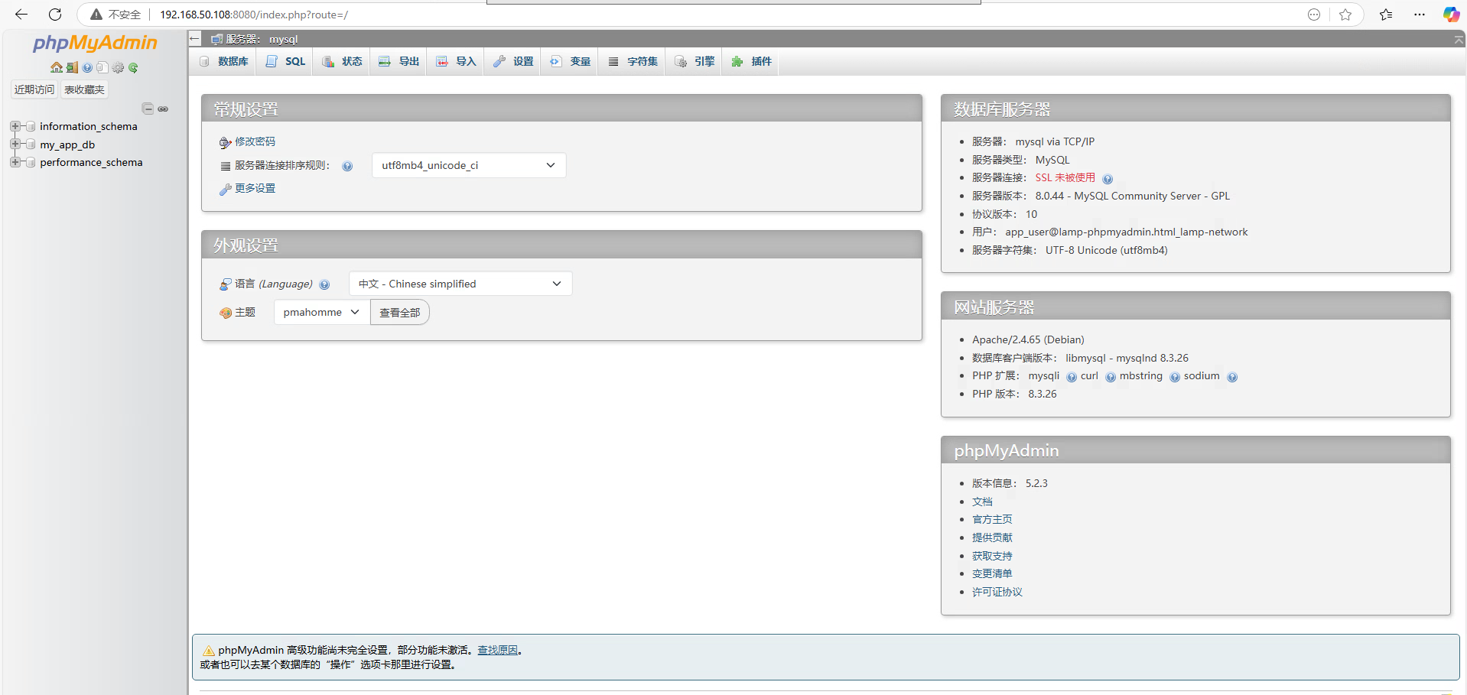Open MySQL documentation page icon in sidebar
1467x695 pixels.
pos(102,67)
